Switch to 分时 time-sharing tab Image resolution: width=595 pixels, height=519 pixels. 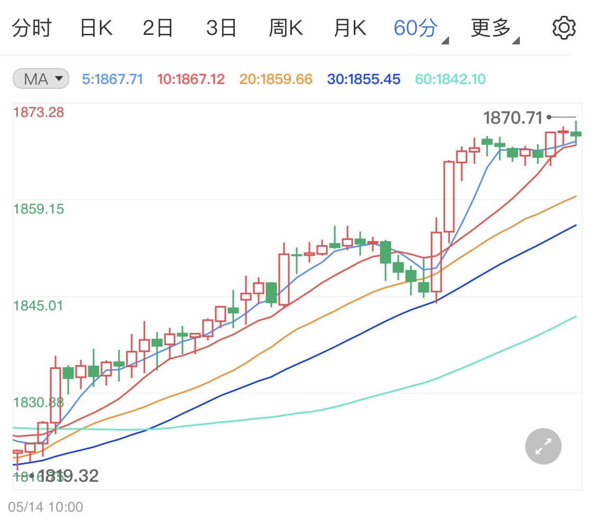32,28
